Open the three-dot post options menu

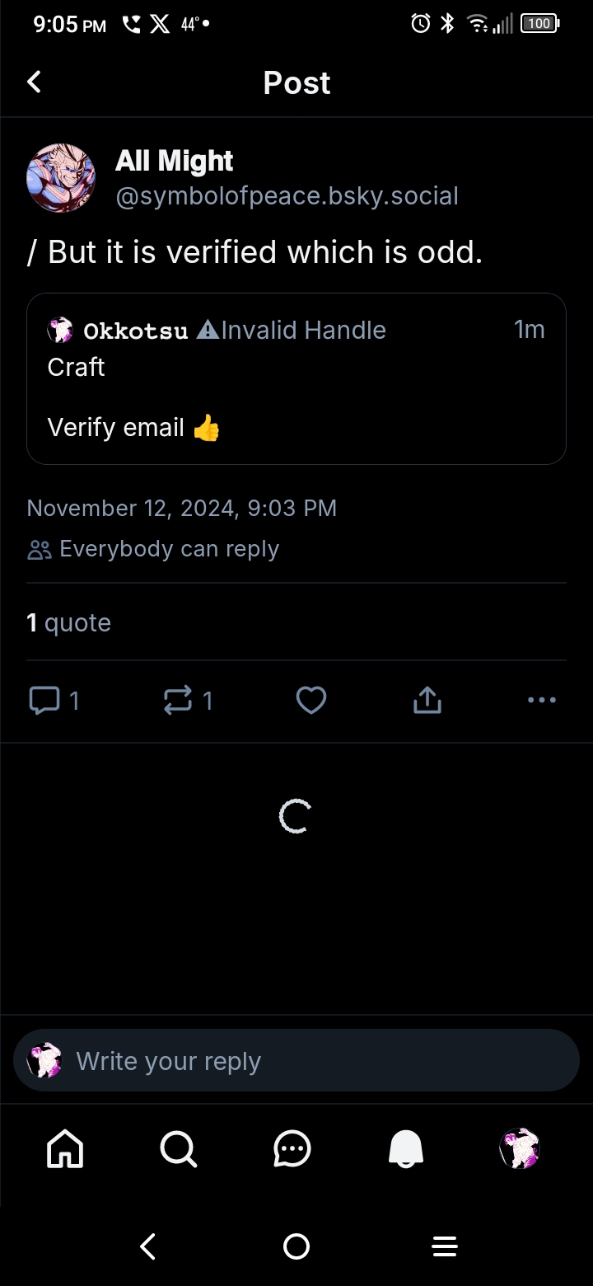click(x=541, y=701)
